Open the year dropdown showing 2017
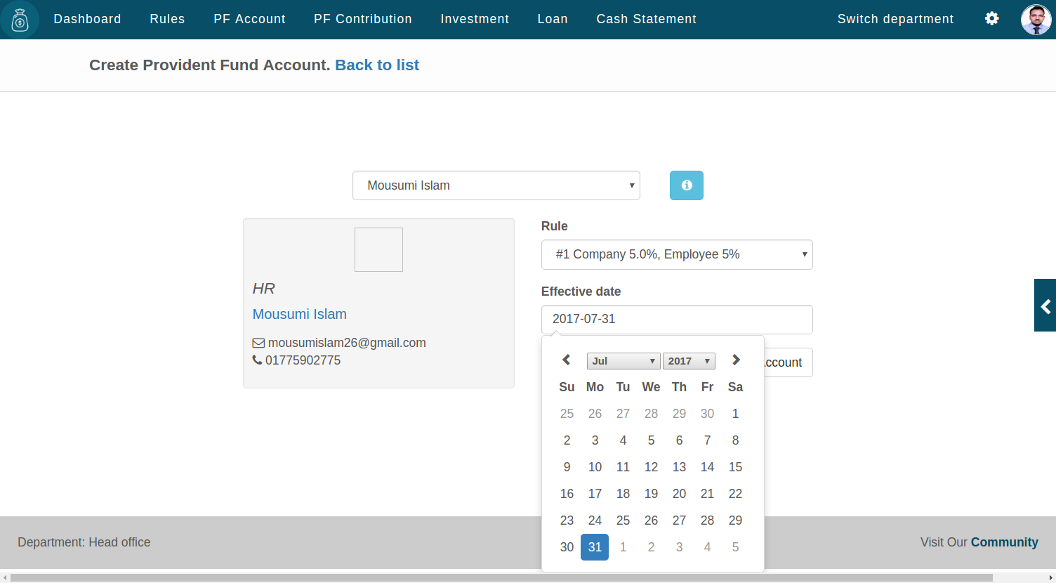Viewport: 1056px width, 583px height. pyautogui.click(x=689, y=360)
